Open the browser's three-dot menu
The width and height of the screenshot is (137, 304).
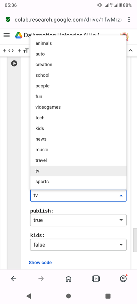pyautogui.click(x=129, y=19)
